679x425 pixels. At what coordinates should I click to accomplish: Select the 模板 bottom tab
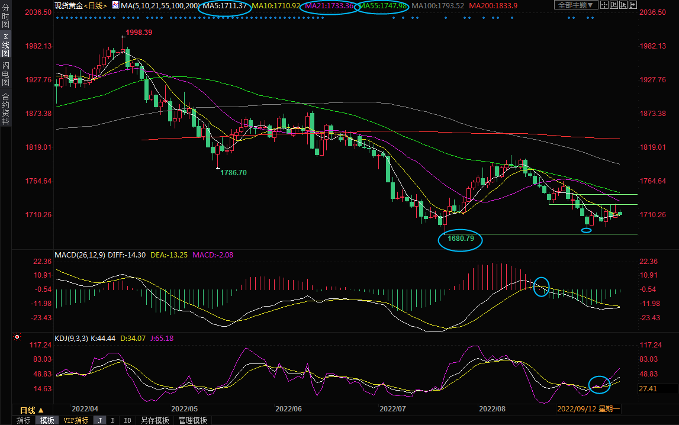coord(47,420)
